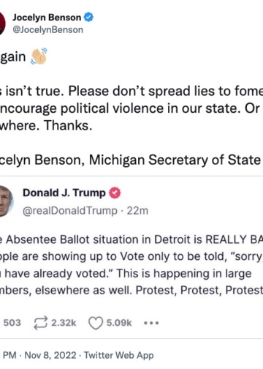263x369 pixels.
Task: View the 5.09k likes count
Action: point(119,323)
